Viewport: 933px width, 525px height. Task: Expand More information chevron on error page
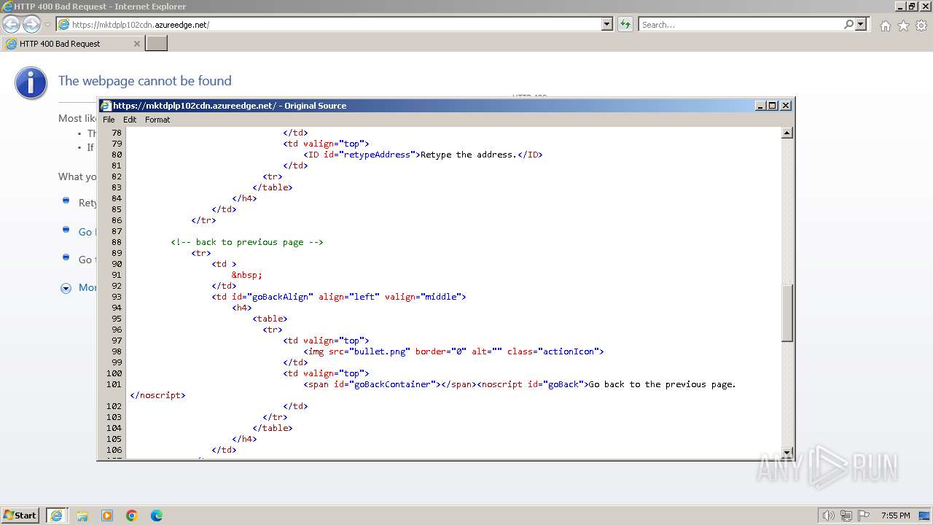tap(66, 288)
